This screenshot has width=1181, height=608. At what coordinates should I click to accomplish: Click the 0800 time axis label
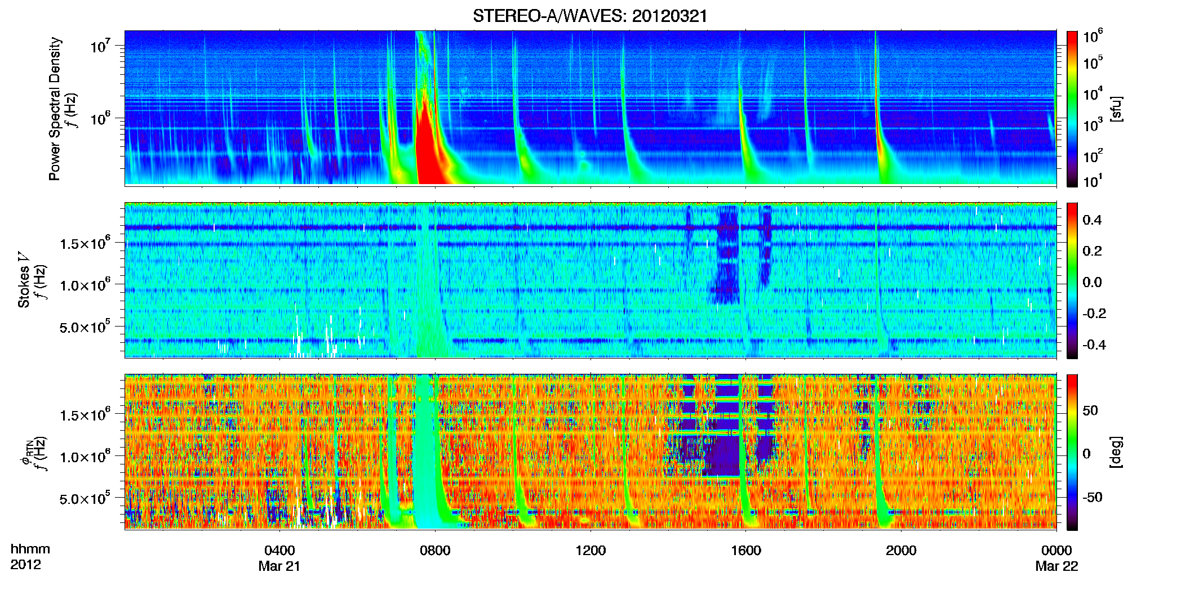(435, 551)
